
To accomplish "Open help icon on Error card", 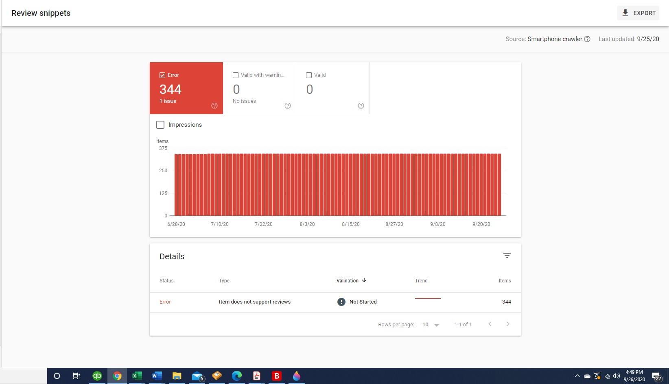I will coord(214,106).
